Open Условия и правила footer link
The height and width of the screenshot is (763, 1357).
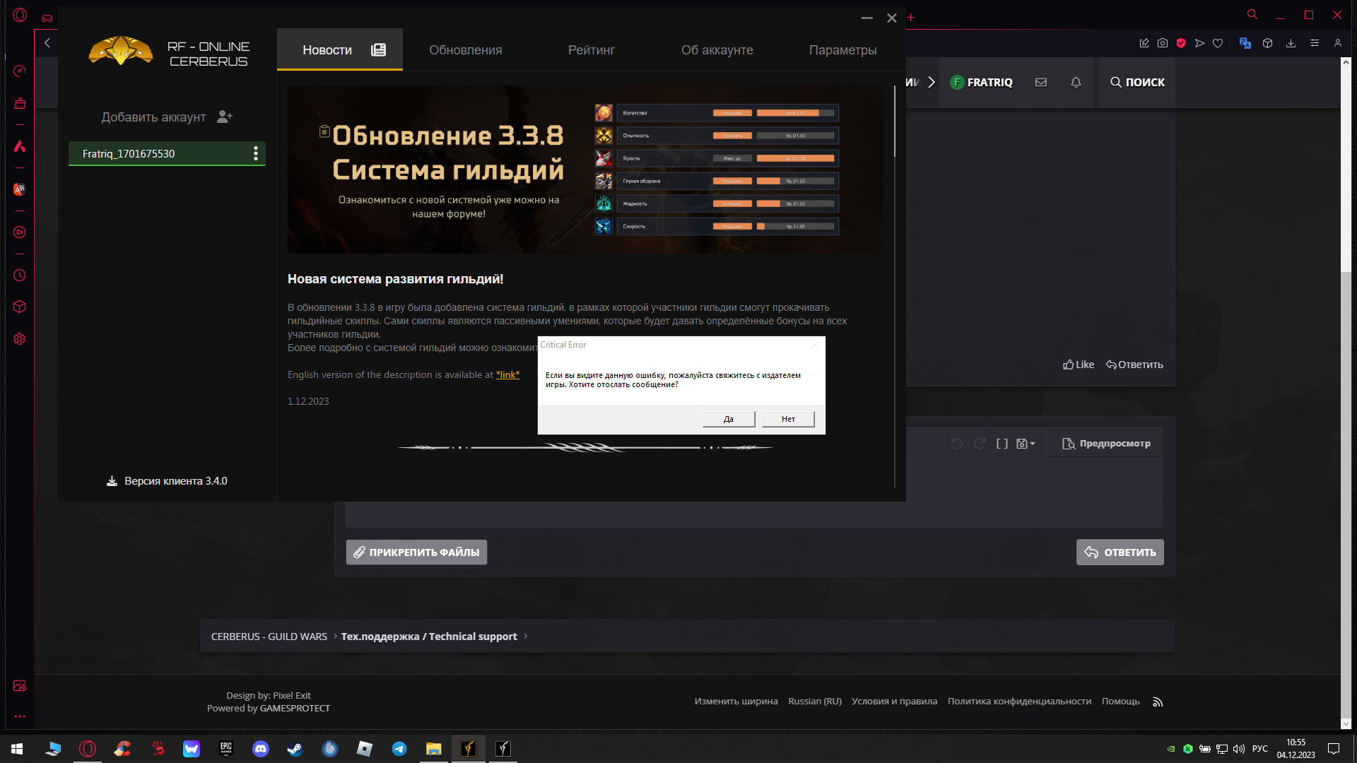[894, 702]
